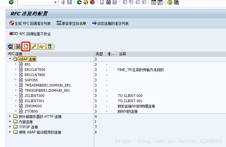Click the comment TO CLIENT 000
The image size is (226, 147).
click(x=130, y=95)
